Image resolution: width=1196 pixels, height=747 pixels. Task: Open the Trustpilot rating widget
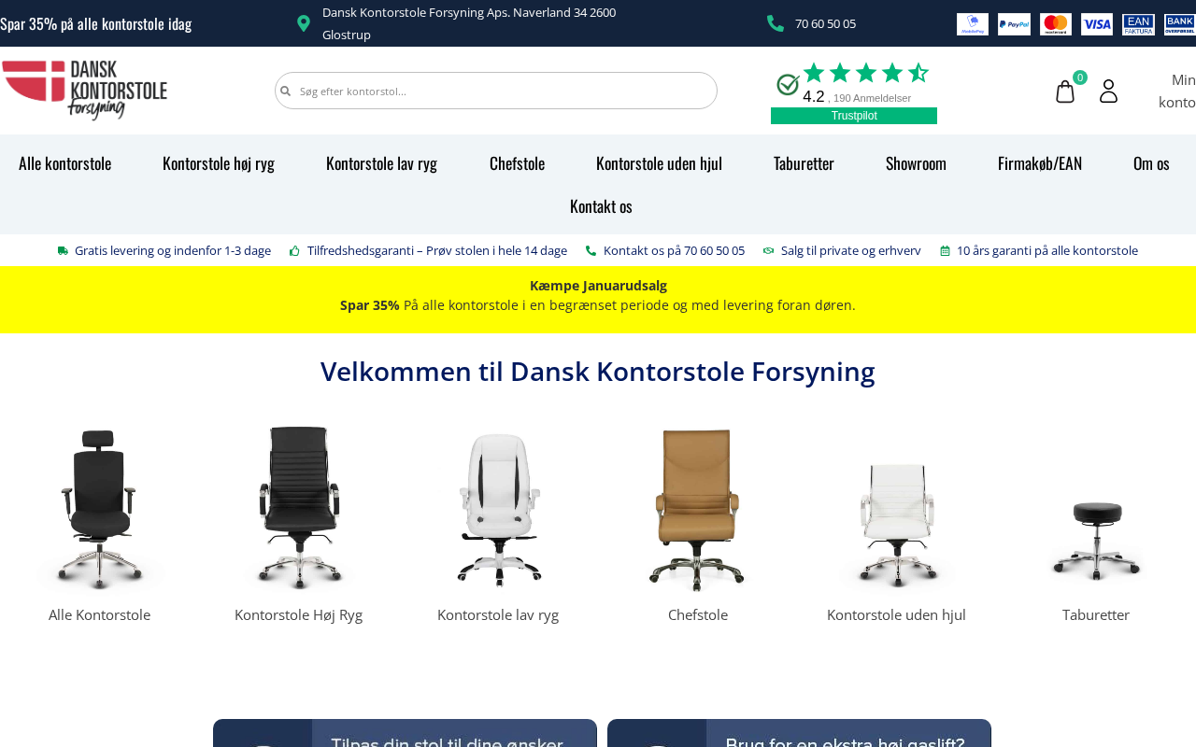(854, 92)
